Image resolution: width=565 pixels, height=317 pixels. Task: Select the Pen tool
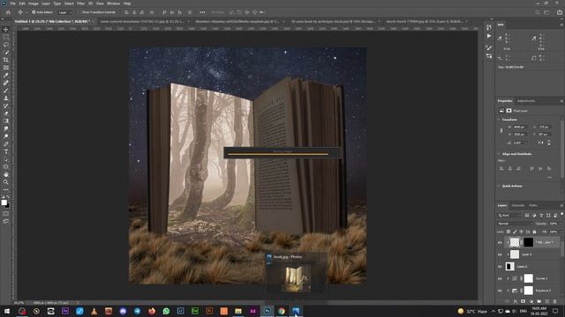tap(6, 144)
